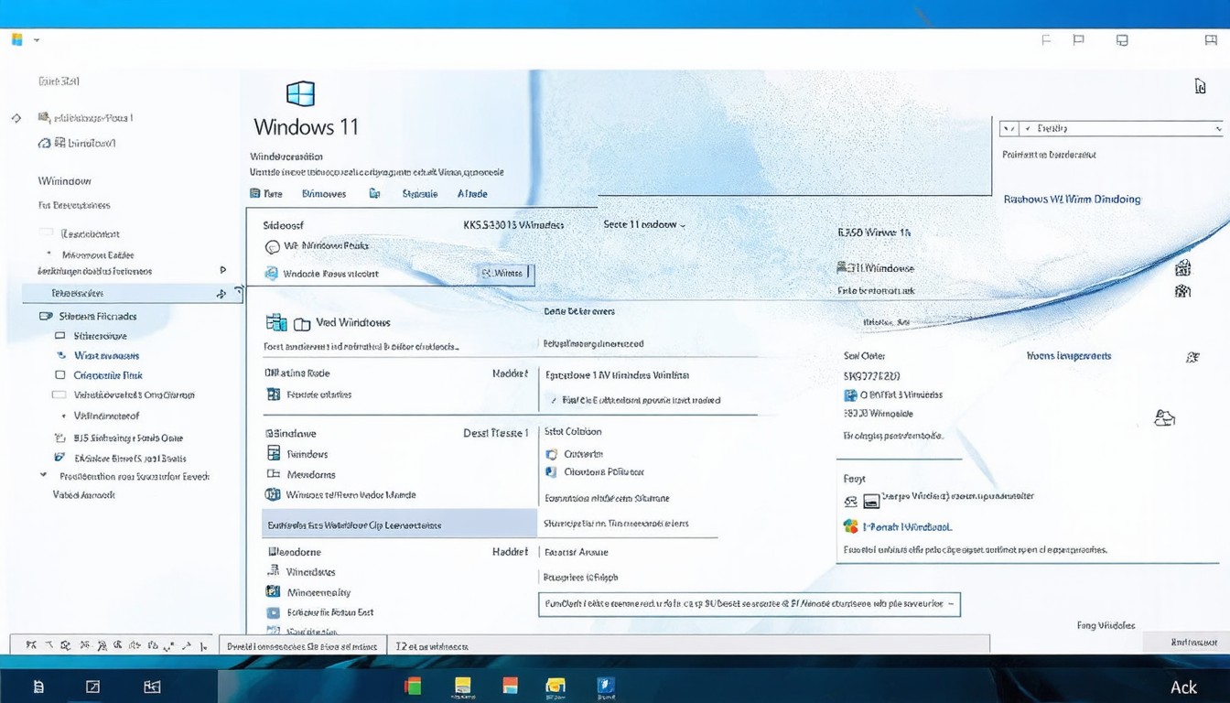The image size is (1230, 703).
Task: Open the dropdown arrow of the bottom long text box
Action: coord(950,604)
